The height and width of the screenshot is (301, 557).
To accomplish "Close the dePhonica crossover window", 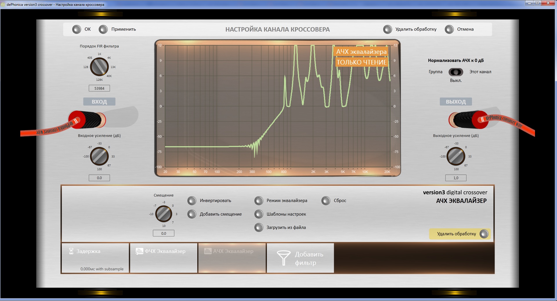I will [548, 3].
